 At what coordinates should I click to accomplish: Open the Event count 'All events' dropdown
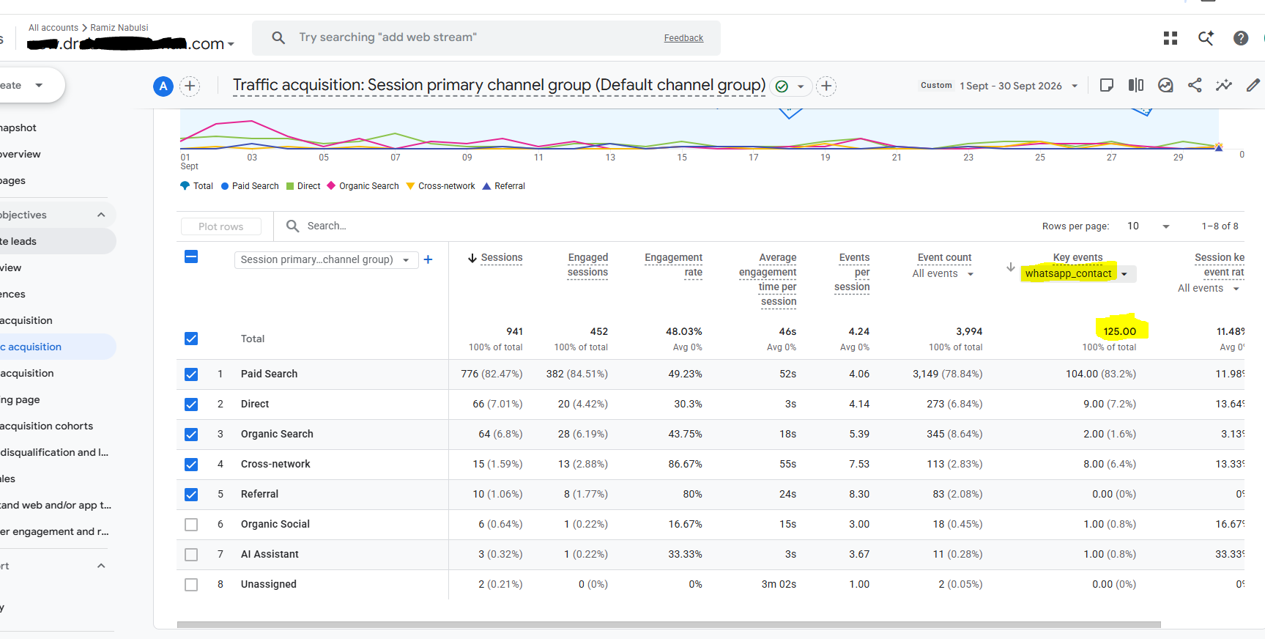(943, 274)
